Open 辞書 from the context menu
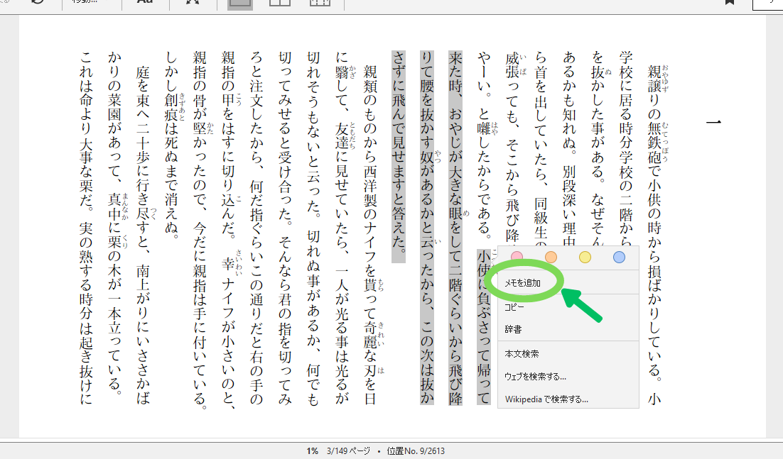783x459 pixels. (513, 329)
